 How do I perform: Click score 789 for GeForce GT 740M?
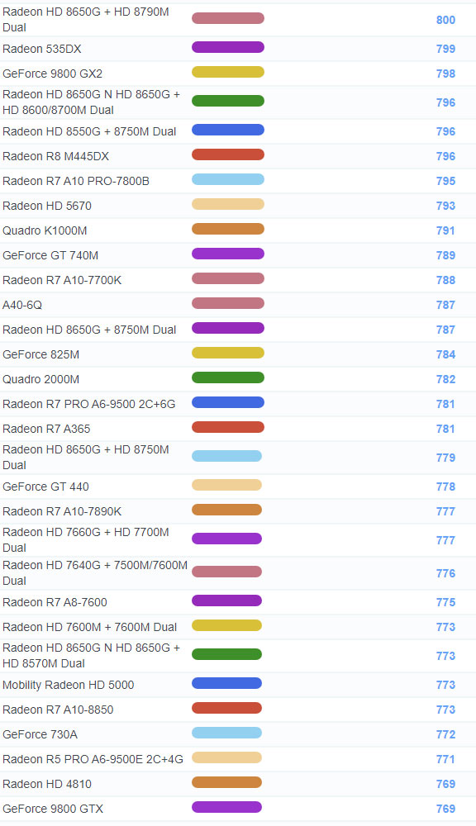445,255
